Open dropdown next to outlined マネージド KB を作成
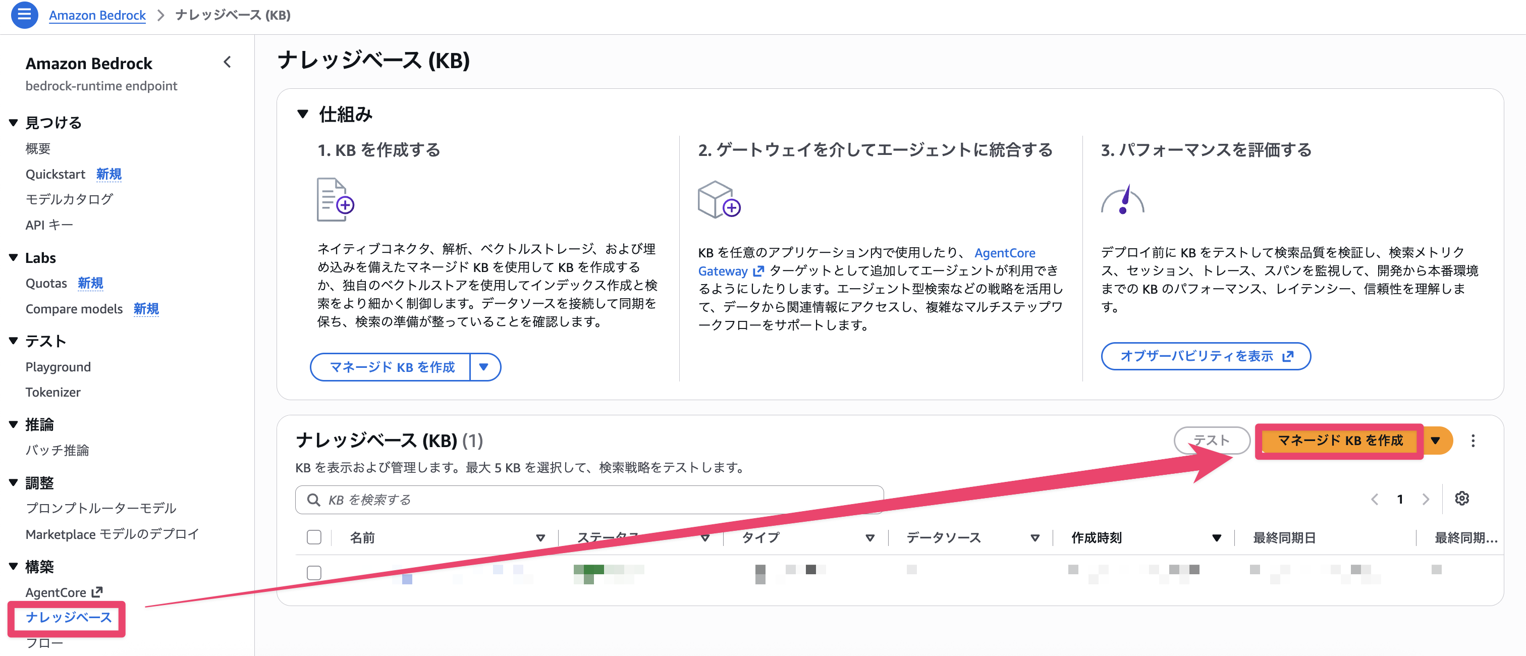Screen dimensions: 1526x656 pyautogui.click(x=484, y=367)
